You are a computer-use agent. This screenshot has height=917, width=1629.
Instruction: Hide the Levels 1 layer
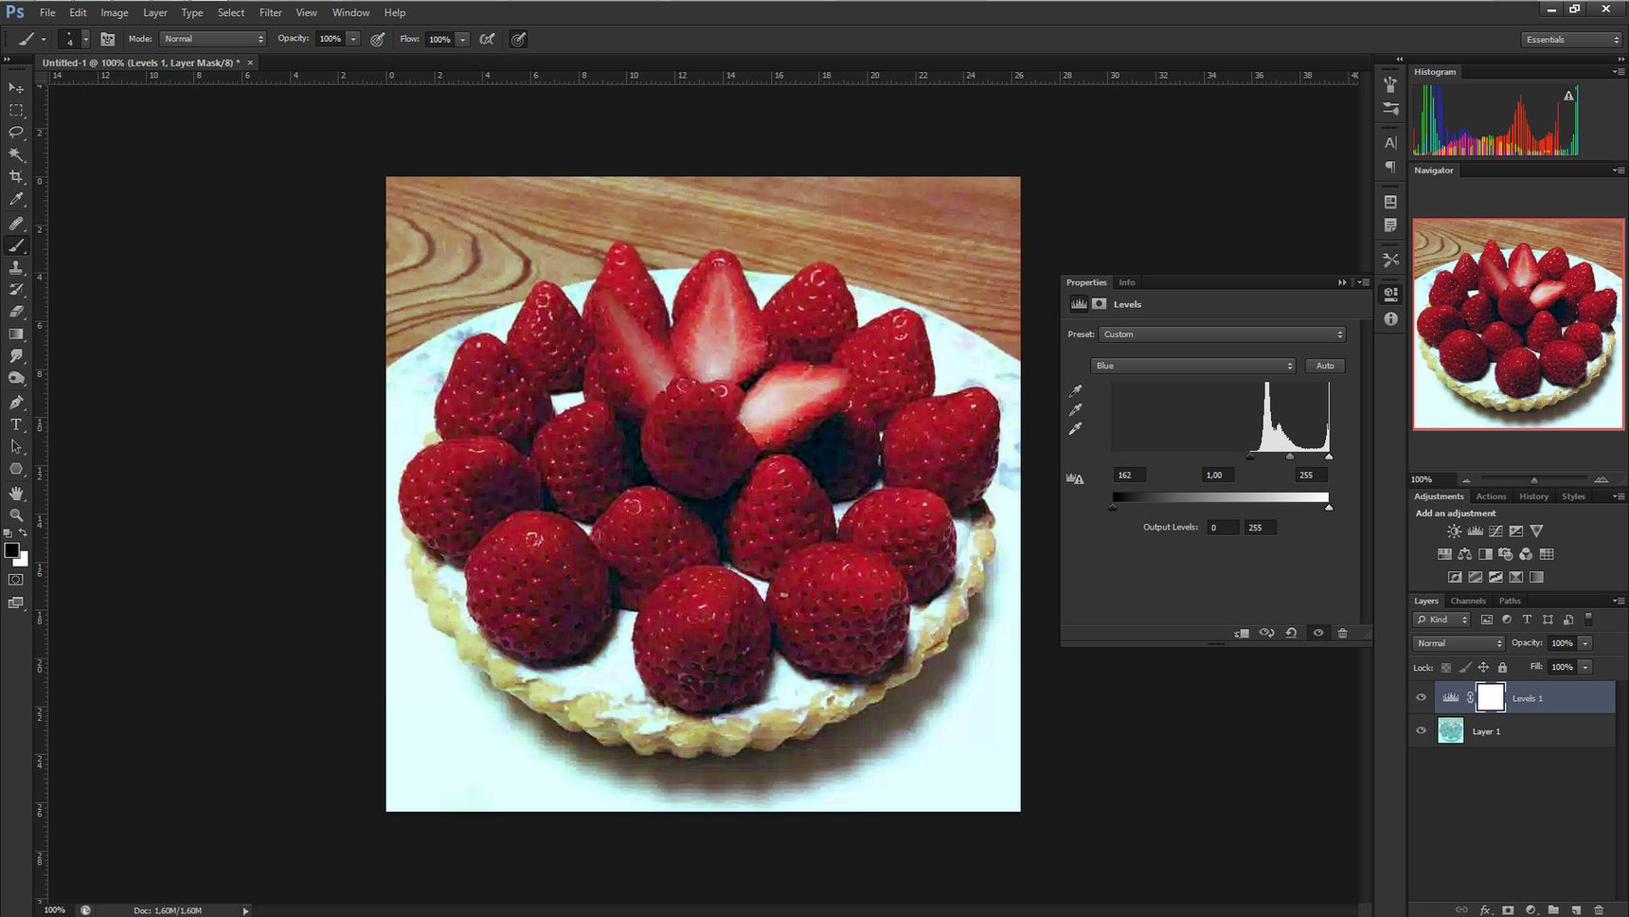click(x=1421, y=698)
